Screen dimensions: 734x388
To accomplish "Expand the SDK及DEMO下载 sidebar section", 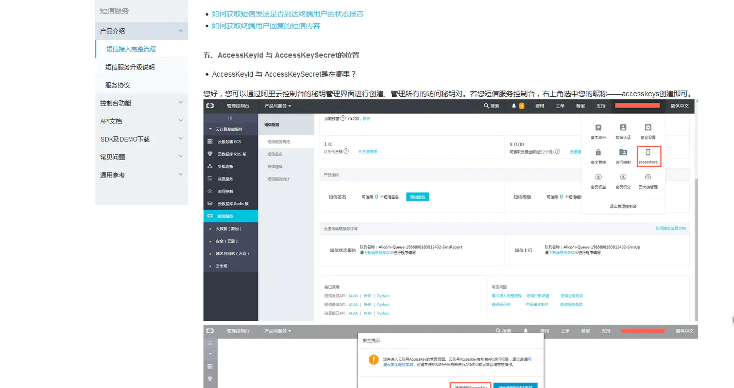I will click(142, 139).
